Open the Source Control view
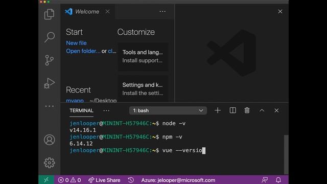The height and width of the screenshot is (184, 327). pyautogui.click(x=50, y=60)
